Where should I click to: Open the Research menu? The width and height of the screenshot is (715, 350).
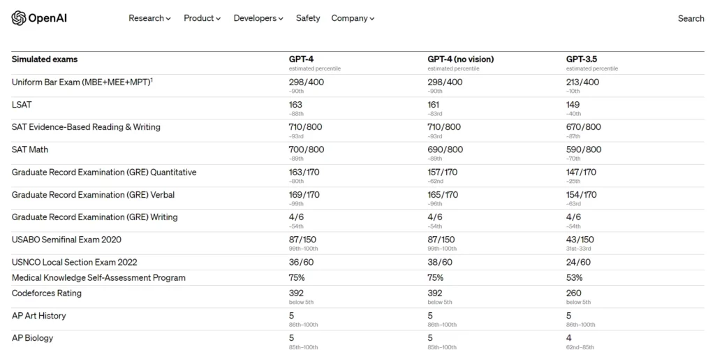point(149,18)
